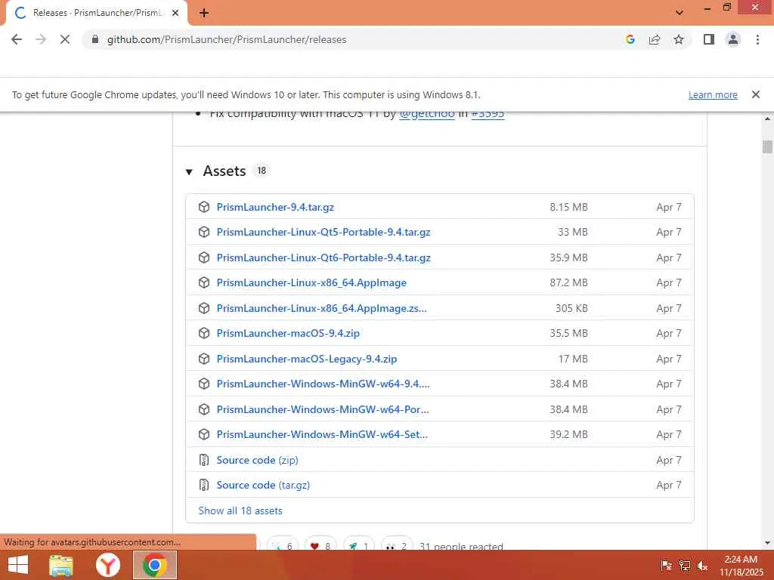Click the 305 KB size text

tap(571, 308)
